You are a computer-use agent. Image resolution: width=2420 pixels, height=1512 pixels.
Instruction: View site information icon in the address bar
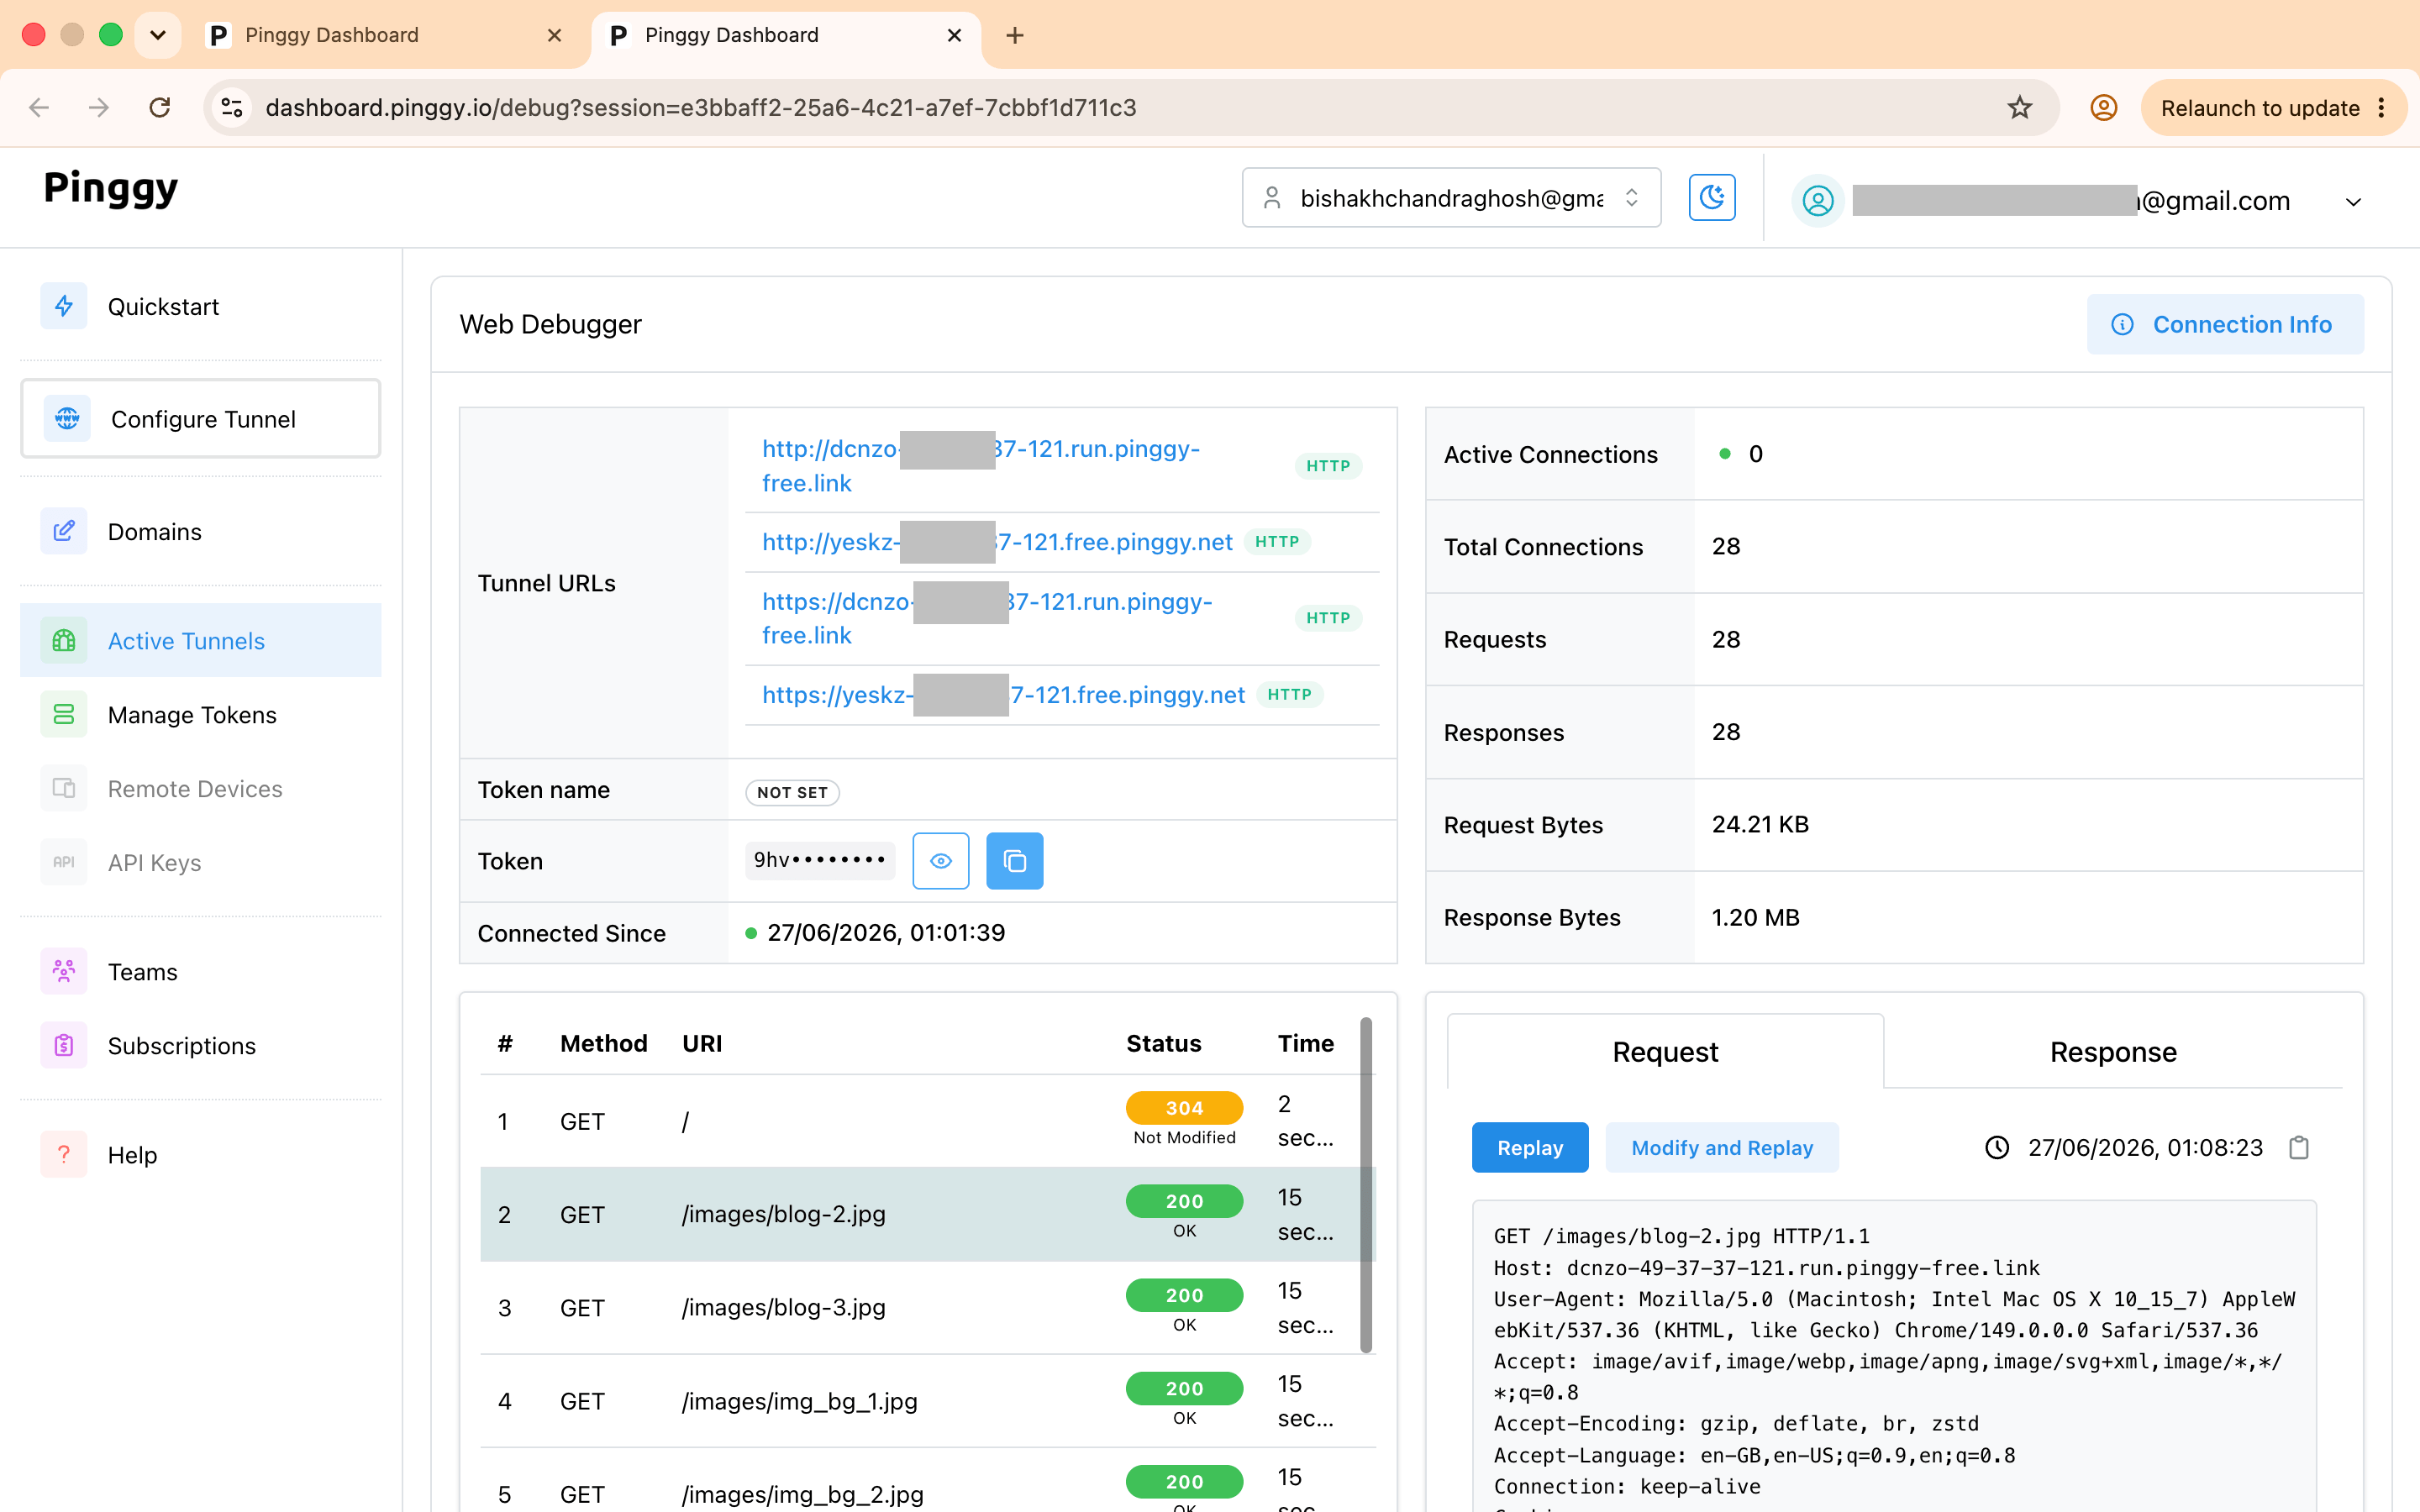(x=232, y=107)
